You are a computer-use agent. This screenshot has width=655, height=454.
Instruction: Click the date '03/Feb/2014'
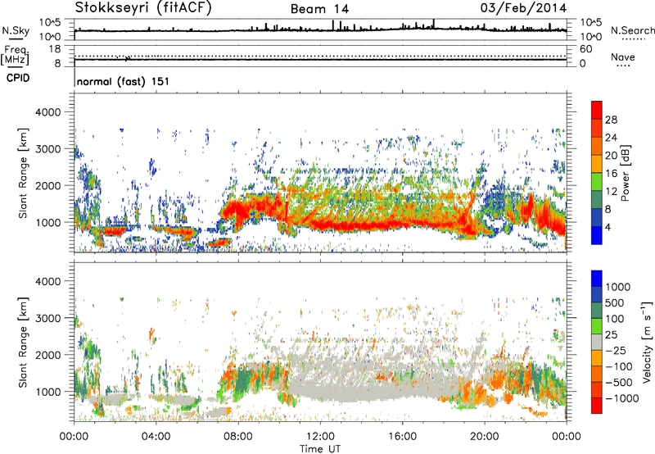[523, 8]
